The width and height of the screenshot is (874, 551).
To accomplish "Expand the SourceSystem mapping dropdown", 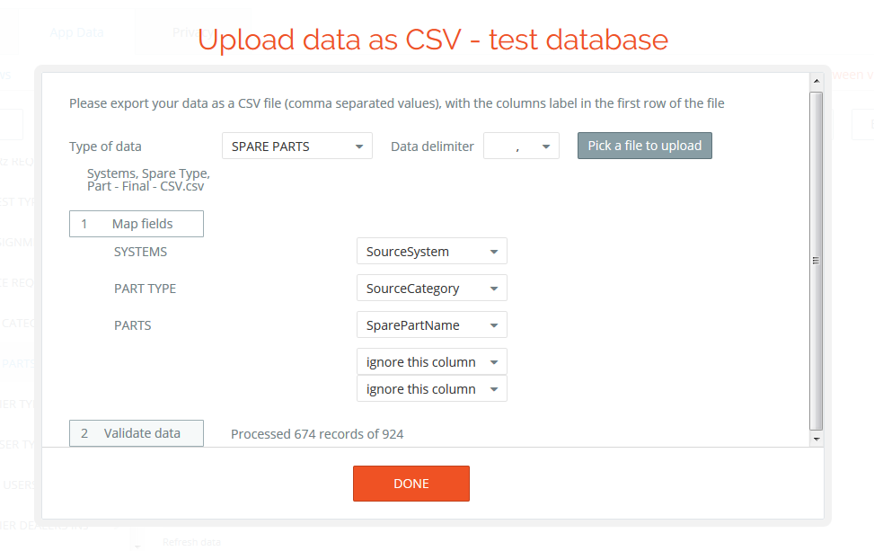I will [x=431, y=252].
